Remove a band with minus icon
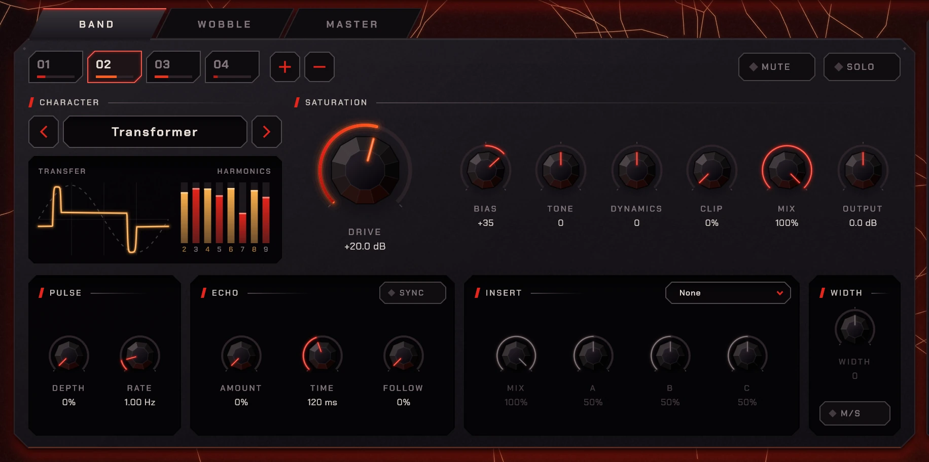This screenshot has height=462, width=929. click(319, 67)
